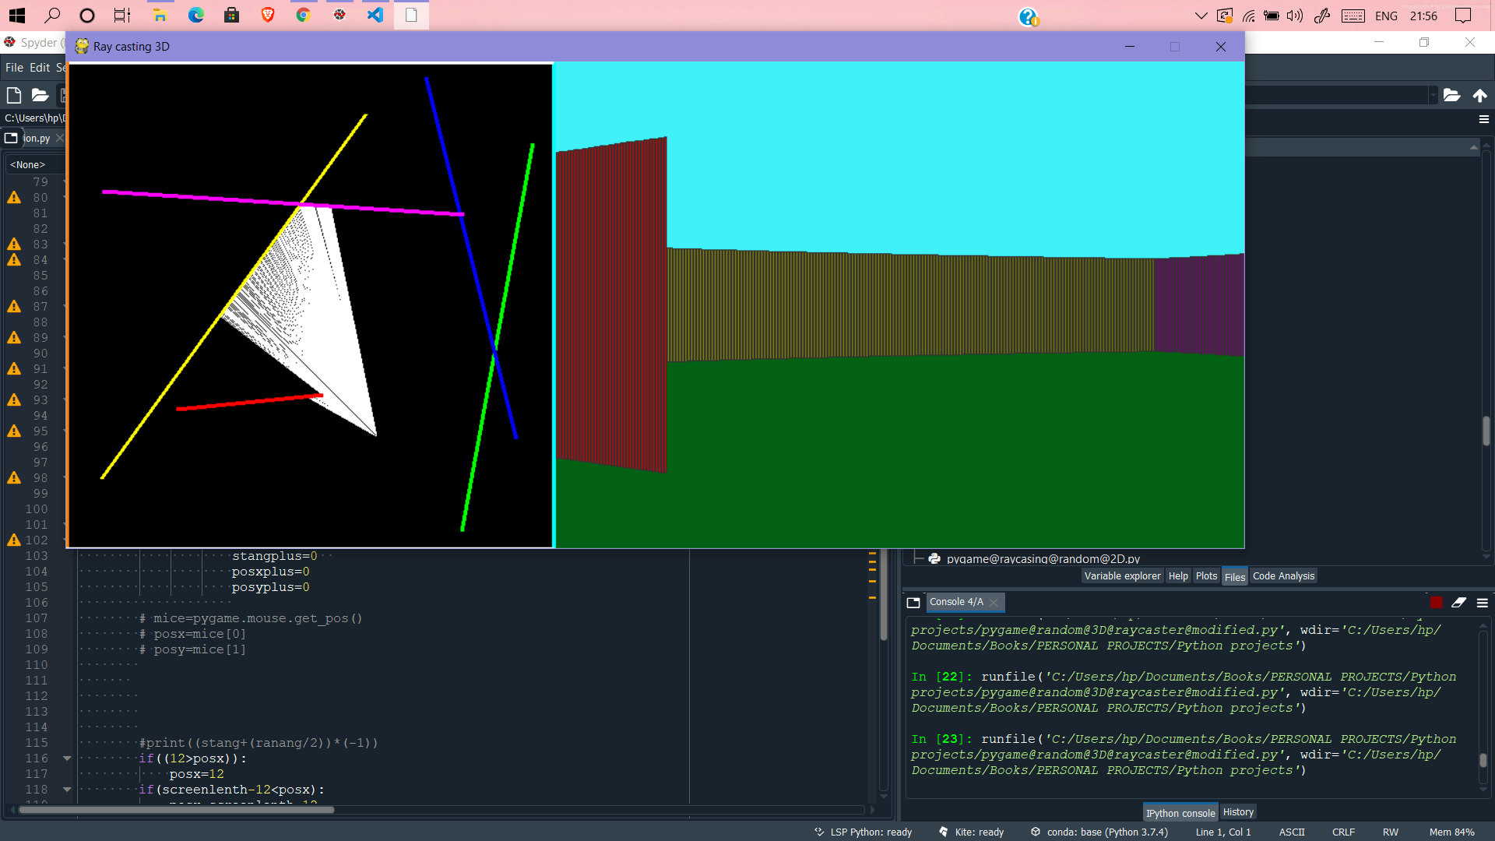Screen dimensions: 1495x841
Task: Open File Explorer from taskbar
Action: click(x=160, y=15)
